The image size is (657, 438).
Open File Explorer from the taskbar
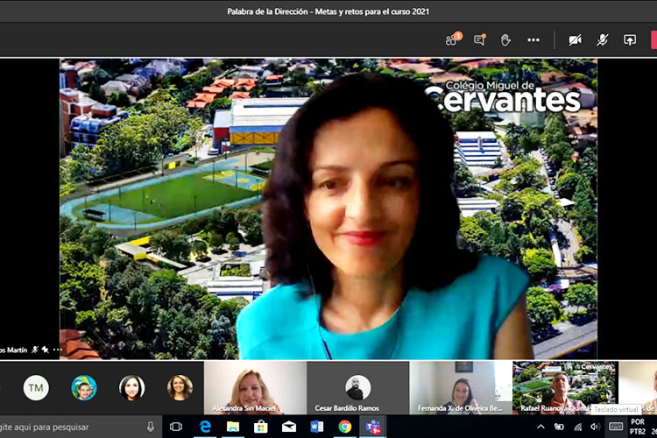[x=233, y=427]
